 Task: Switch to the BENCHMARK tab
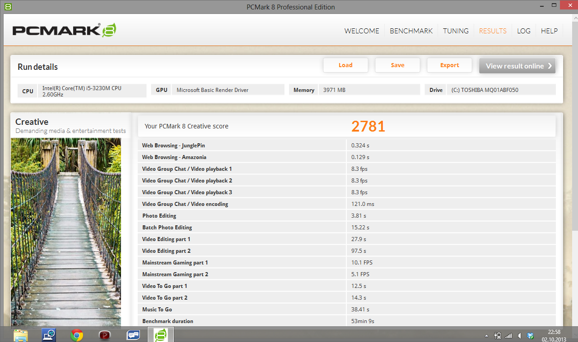(411, 31)
